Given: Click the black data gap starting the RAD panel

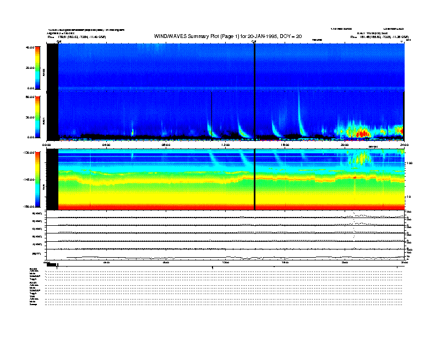Looking at the screenshot, I should [52, 92].
